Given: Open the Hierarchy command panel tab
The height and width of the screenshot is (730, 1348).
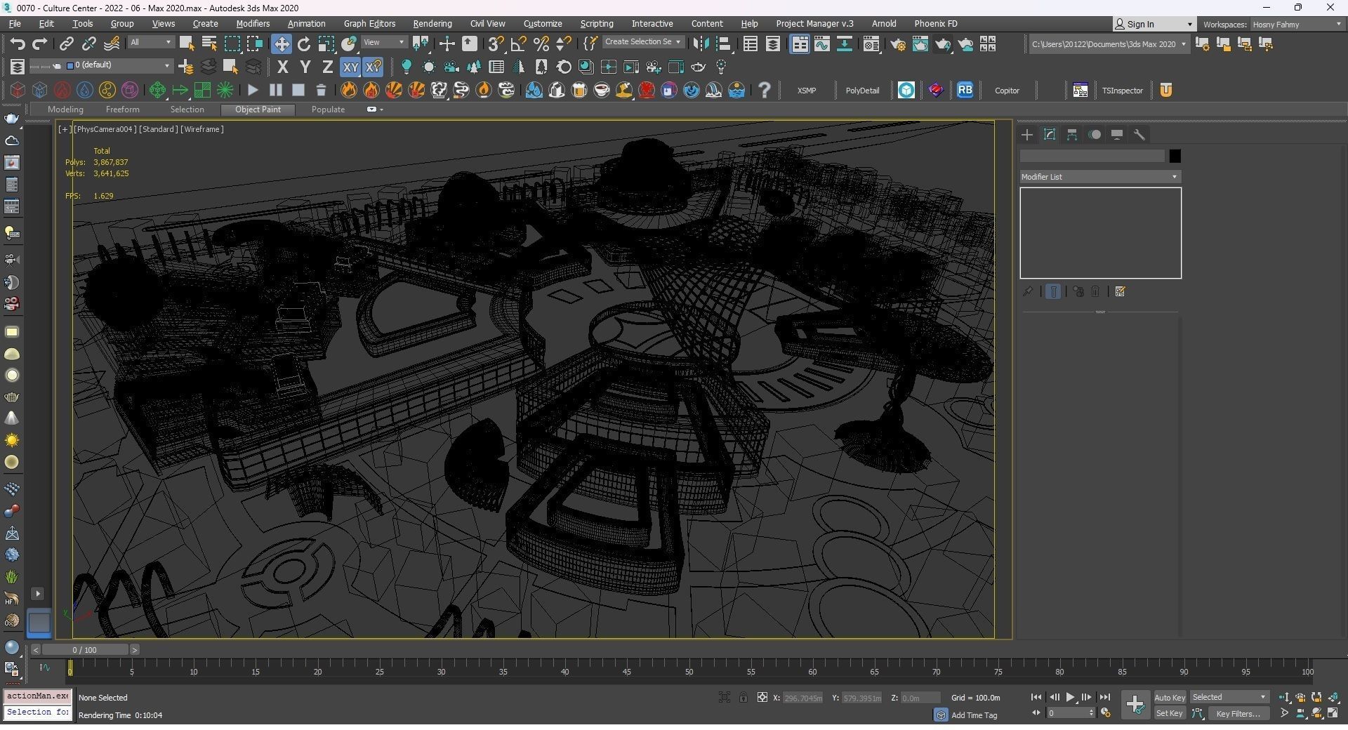Looking at the screenshot, I should click(1072, 135).
